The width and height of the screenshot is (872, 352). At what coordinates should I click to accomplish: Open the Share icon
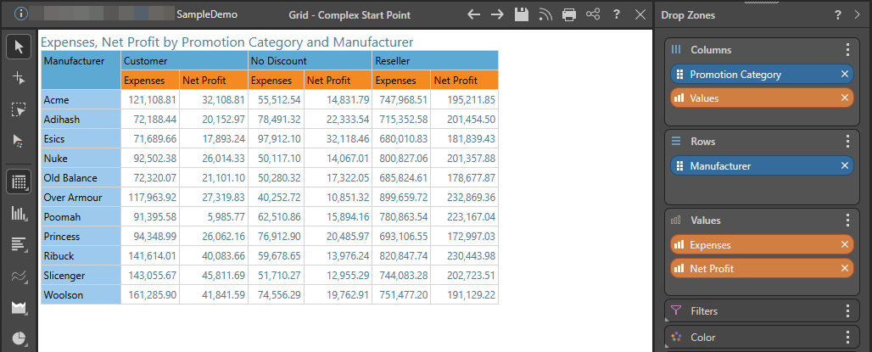point(593,14)
